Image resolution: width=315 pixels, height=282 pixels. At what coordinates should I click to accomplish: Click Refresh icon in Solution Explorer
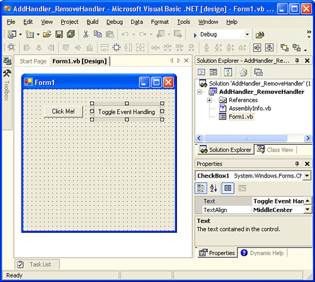[228, 72]
